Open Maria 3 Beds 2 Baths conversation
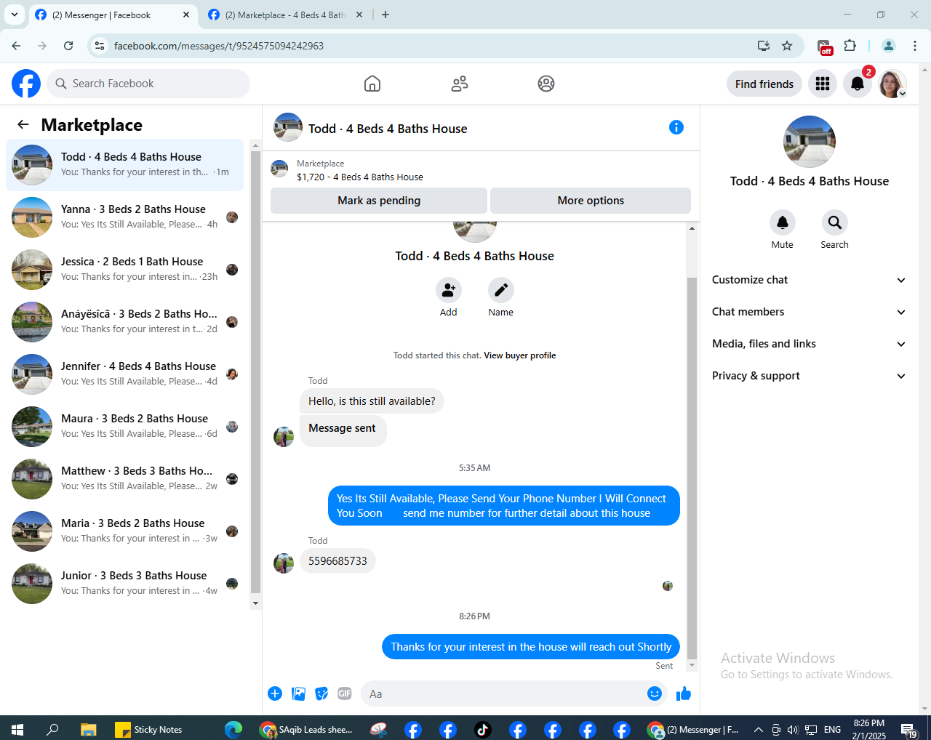Image resolution: width=931 pixels, height=740 pixels. pyautogui.click(x=125, y=531)
